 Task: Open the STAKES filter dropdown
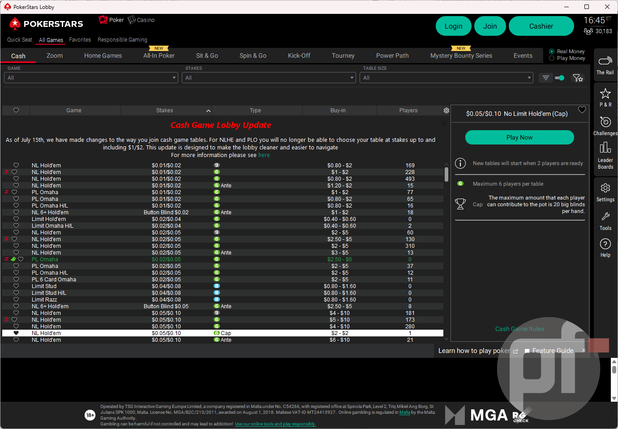coord(269,78)
